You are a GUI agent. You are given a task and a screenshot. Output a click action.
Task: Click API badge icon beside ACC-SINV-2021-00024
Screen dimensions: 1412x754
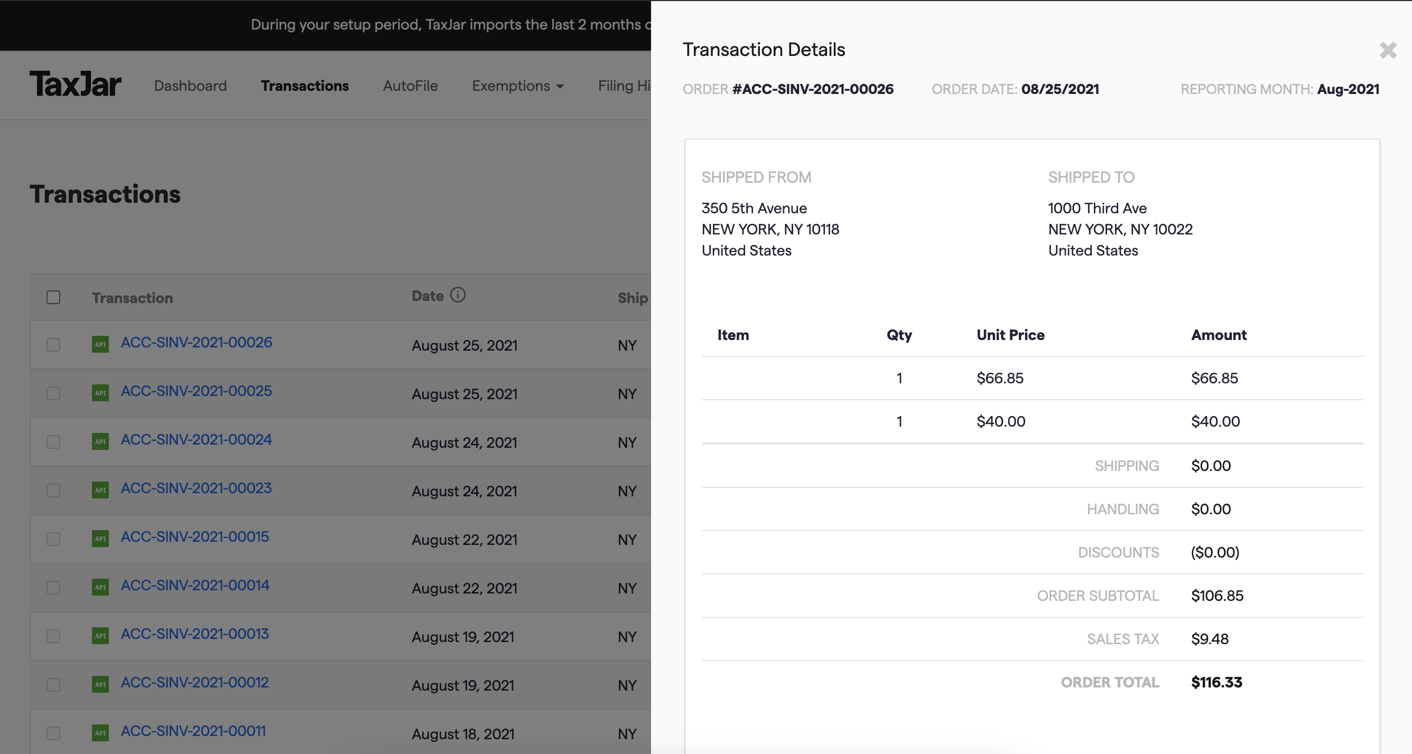100,441
